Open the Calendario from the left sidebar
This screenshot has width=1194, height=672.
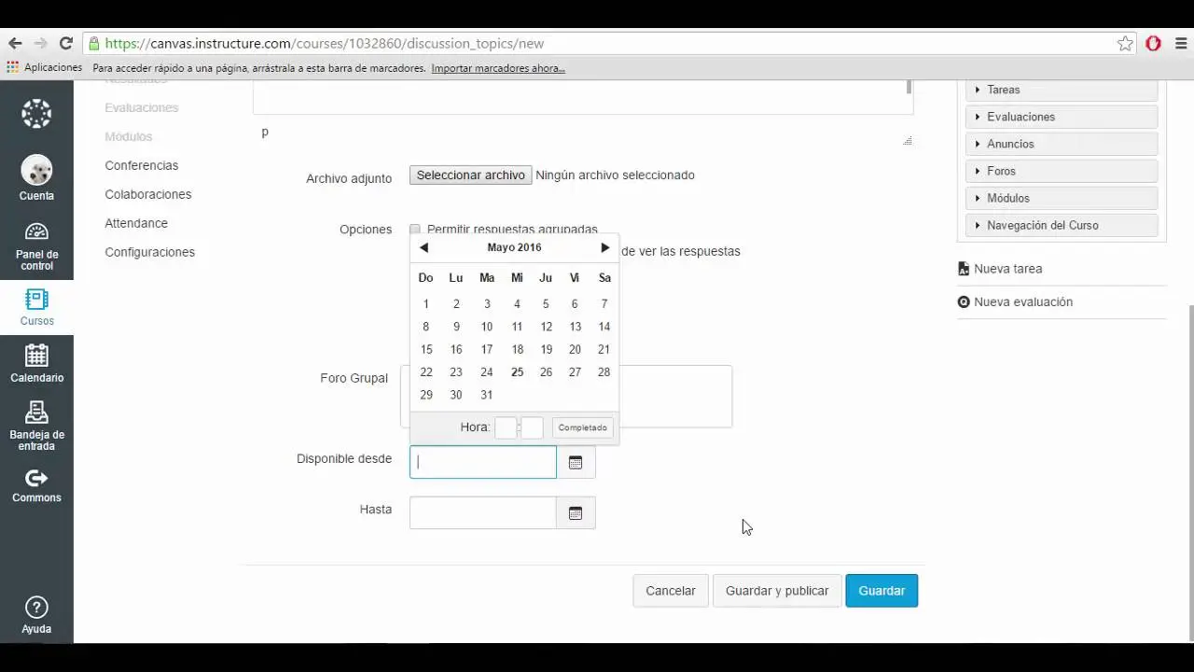36,364
